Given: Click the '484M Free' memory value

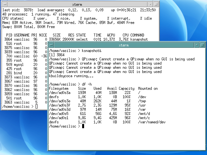Looking at the screenshot, I should click(125, 23).
